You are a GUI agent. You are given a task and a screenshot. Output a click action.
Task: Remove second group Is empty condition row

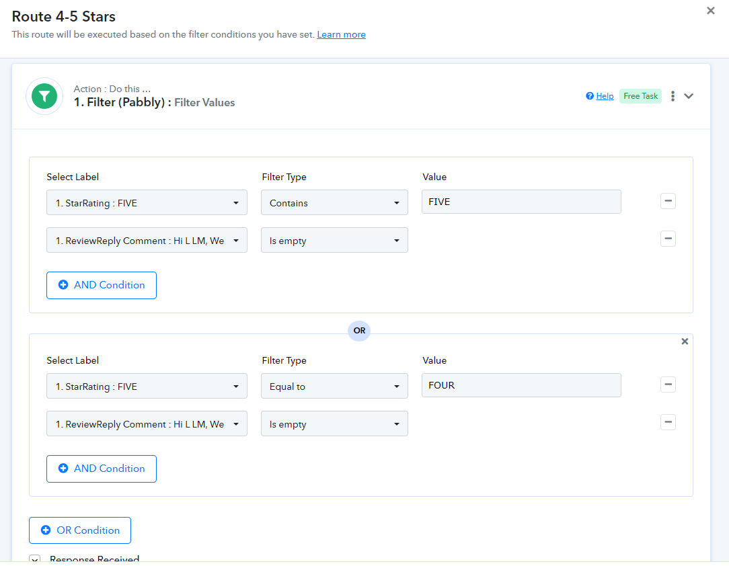(668, 422)
